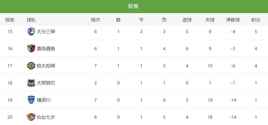Image resolution: width=268 pixels, height=125 pixels.
Task: Click the 场次 column header
Action: click(95, 20)
